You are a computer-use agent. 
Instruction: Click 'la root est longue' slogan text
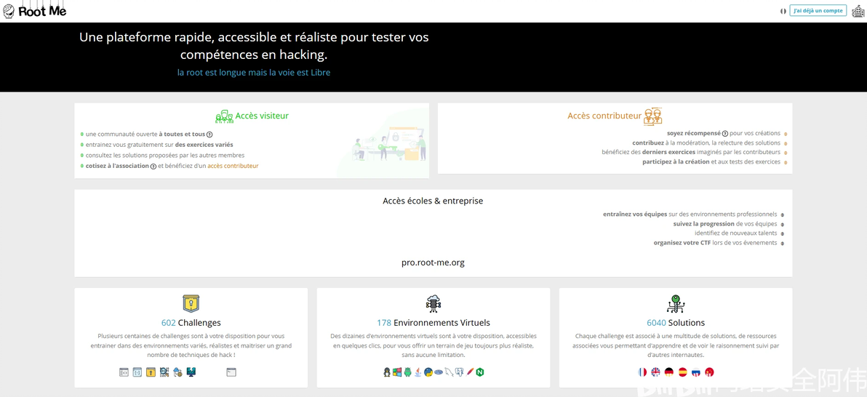coord(254,72)
